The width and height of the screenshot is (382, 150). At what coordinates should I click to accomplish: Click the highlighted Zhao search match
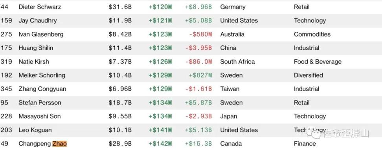[x=60, y=144]
